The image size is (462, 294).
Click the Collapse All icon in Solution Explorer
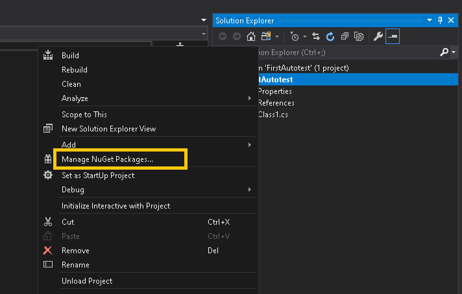(x=344, y=36)
